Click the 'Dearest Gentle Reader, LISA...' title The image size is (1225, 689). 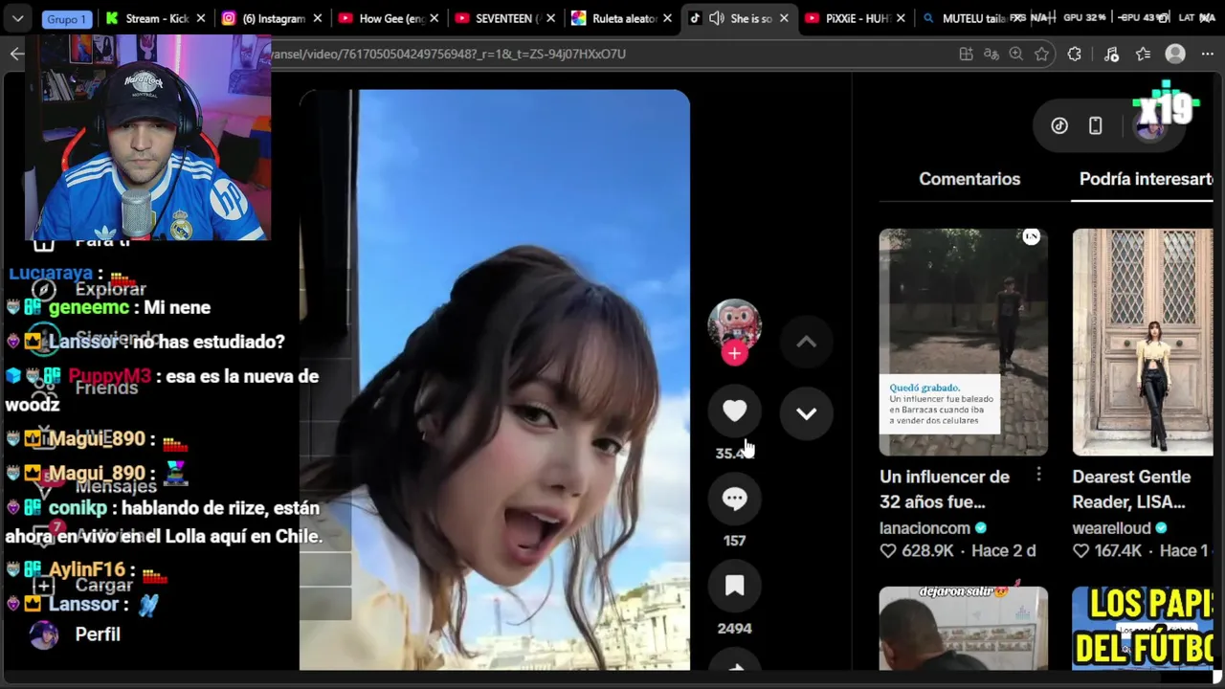tap(1131, 489)
